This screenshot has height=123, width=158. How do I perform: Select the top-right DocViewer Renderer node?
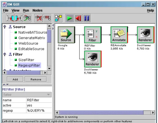tap(146, 35)
